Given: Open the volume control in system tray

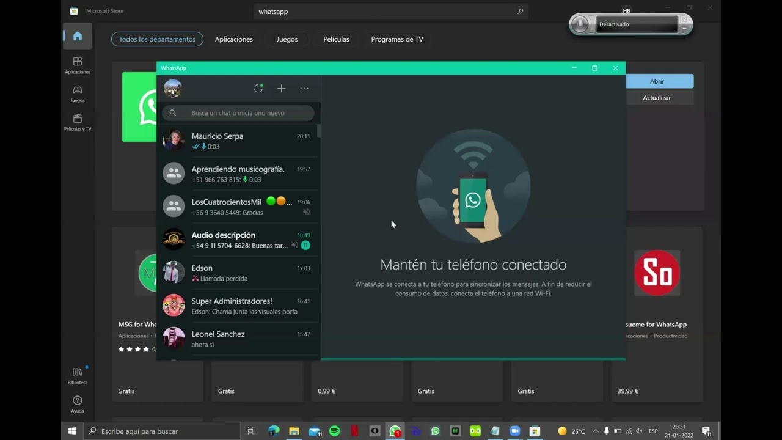Looking at the screenshot, I should pos(640,431).
